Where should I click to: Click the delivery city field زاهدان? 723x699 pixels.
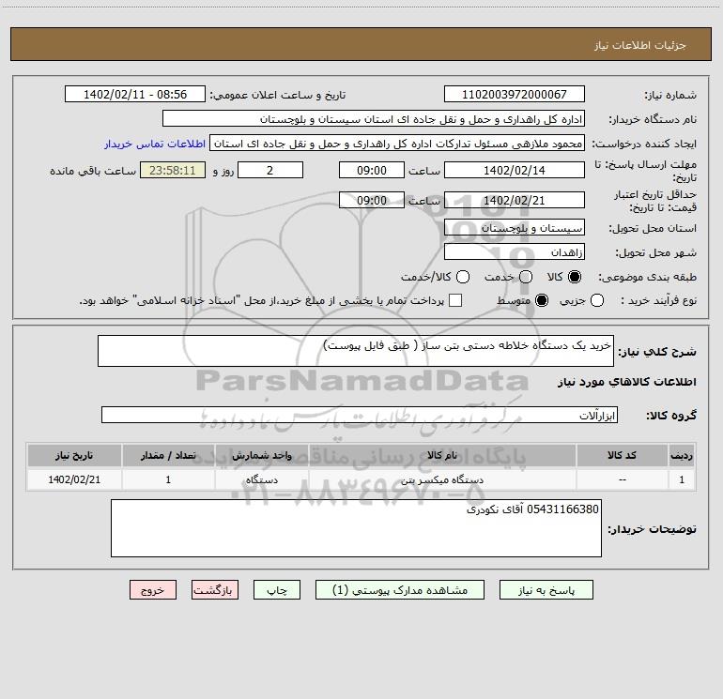pos(515,251)
